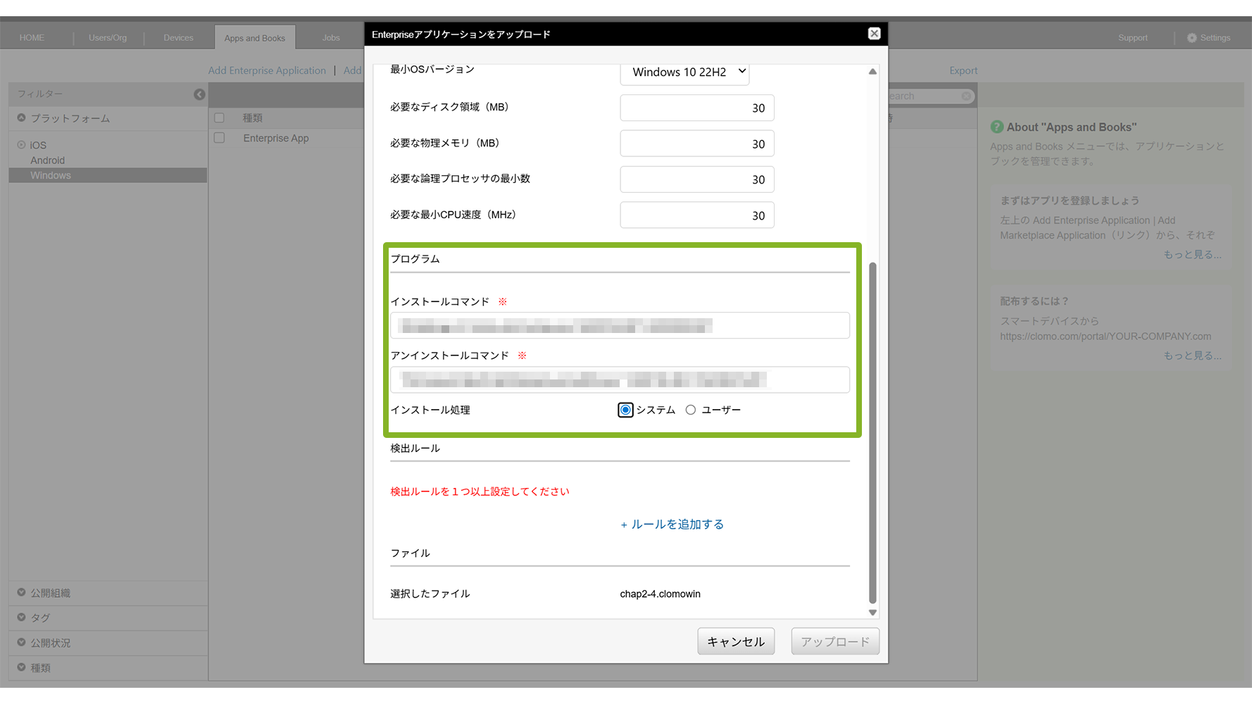Click the インストールコマンド input field
This screenshot has height=704, width=1252.
click(x=620, y=326)
